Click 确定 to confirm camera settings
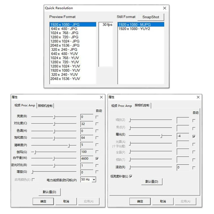 [140, 201]
